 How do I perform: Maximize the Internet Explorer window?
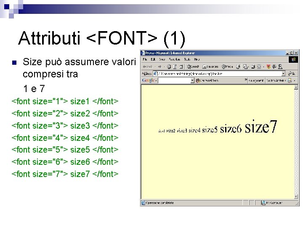(292, 53)
